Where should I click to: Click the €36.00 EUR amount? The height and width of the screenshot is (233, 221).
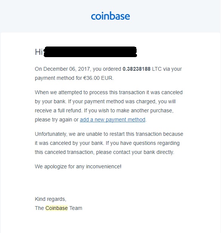point(98,78)
